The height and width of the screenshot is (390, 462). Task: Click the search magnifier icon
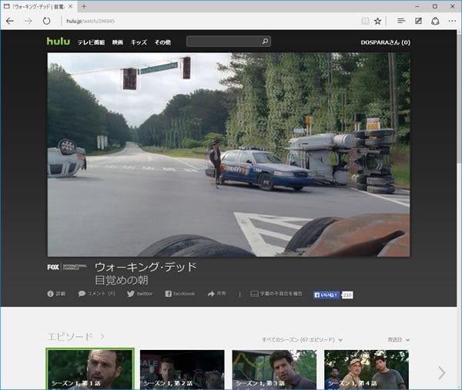265,42
